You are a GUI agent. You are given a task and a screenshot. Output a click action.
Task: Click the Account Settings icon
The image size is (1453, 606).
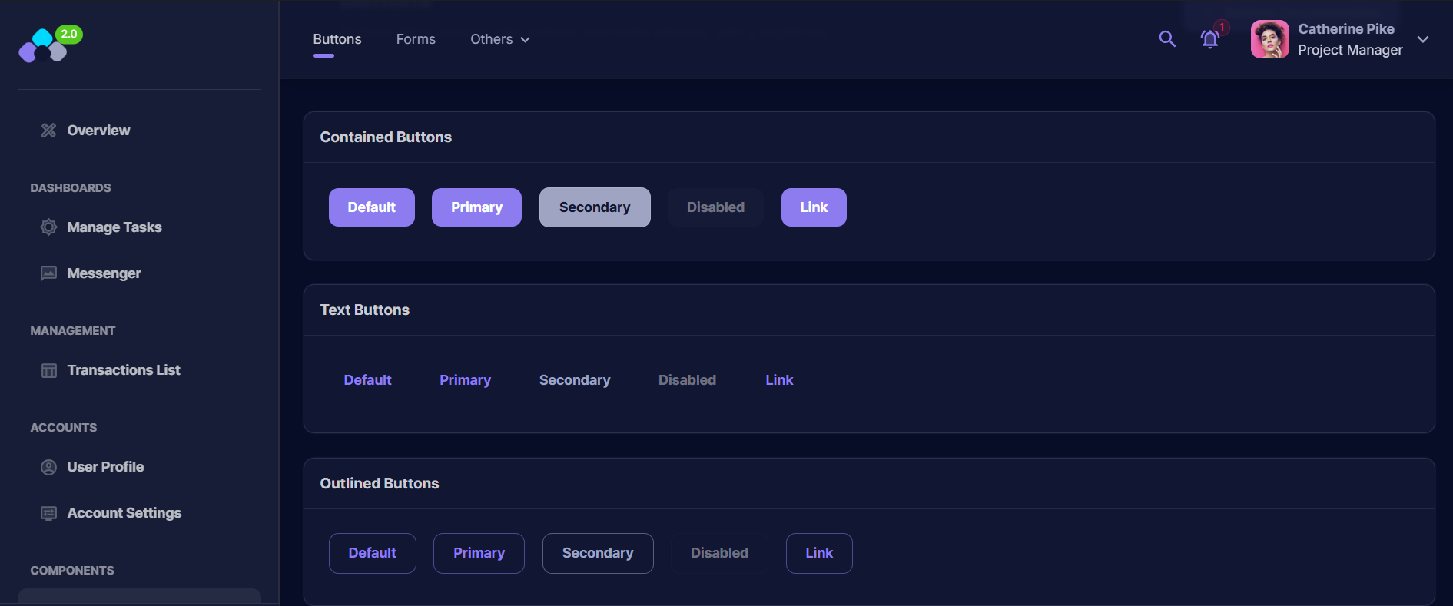[x=48, y=513]
